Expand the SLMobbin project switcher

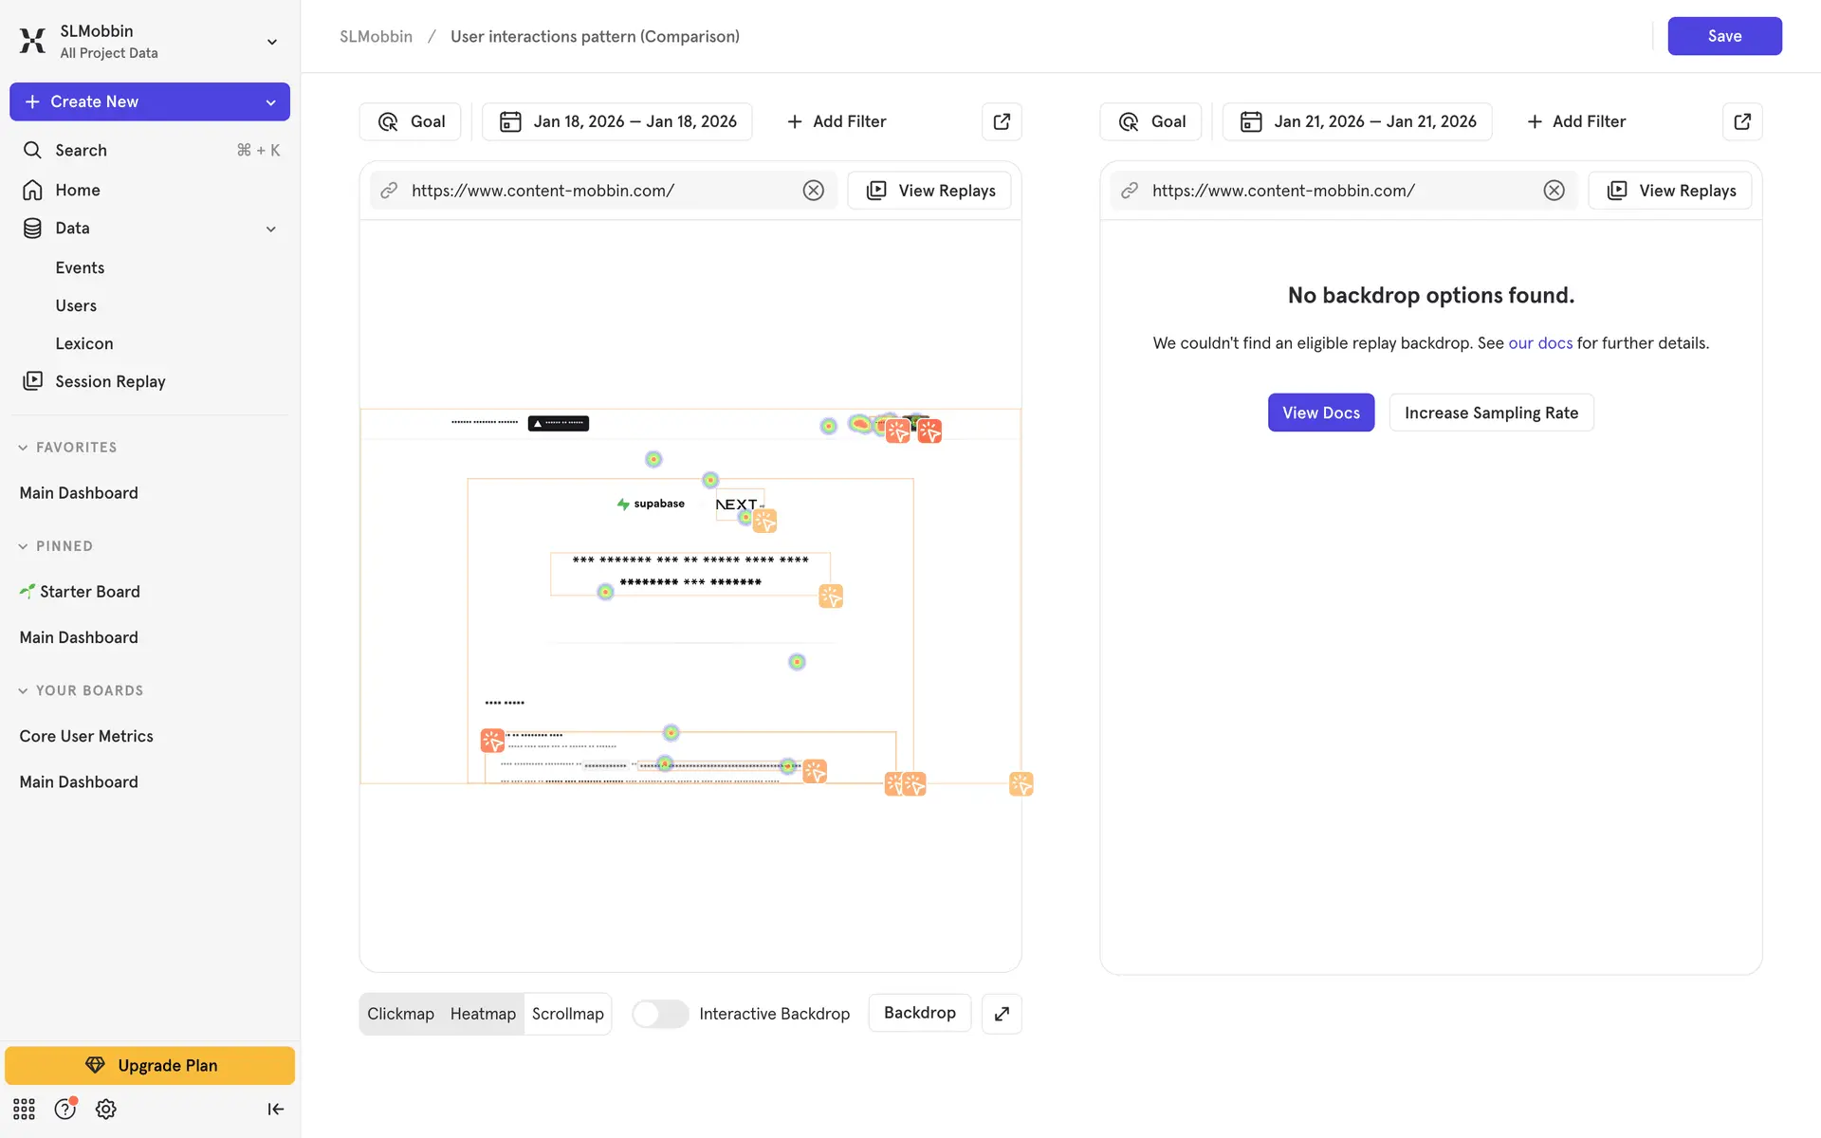271,42
